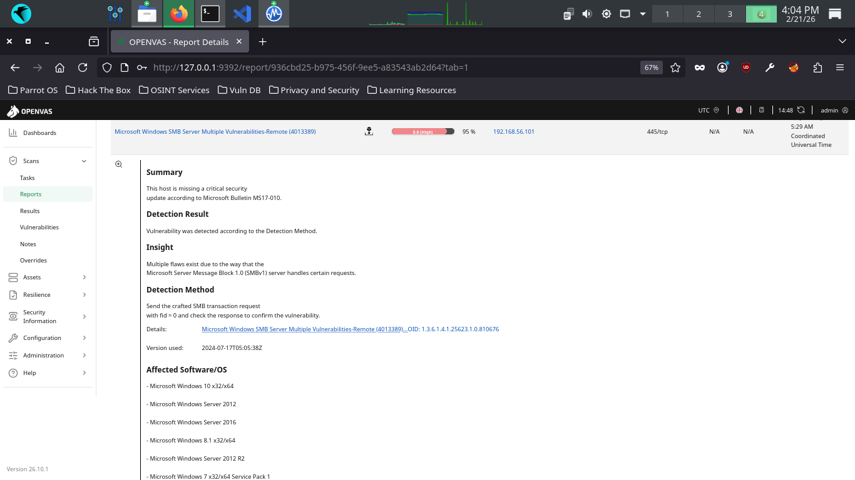Image resolution: width=855 pixels, height=480 pixels.
Task: Bookmark this page with the star icon
Action: 675,67
